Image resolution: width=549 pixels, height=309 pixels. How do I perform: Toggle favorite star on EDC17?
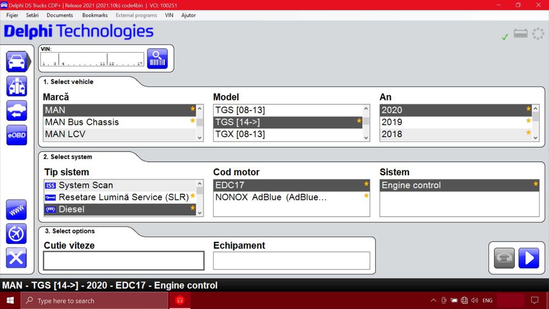tap(366, 183)
